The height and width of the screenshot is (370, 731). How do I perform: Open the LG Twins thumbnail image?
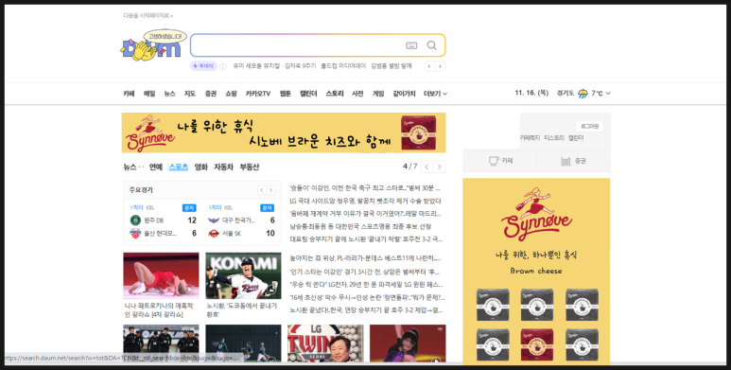tap(325, 344)
